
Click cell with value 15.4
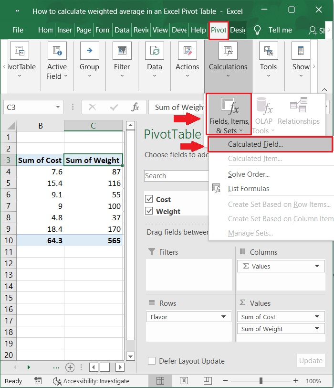[x=40, y=183]
